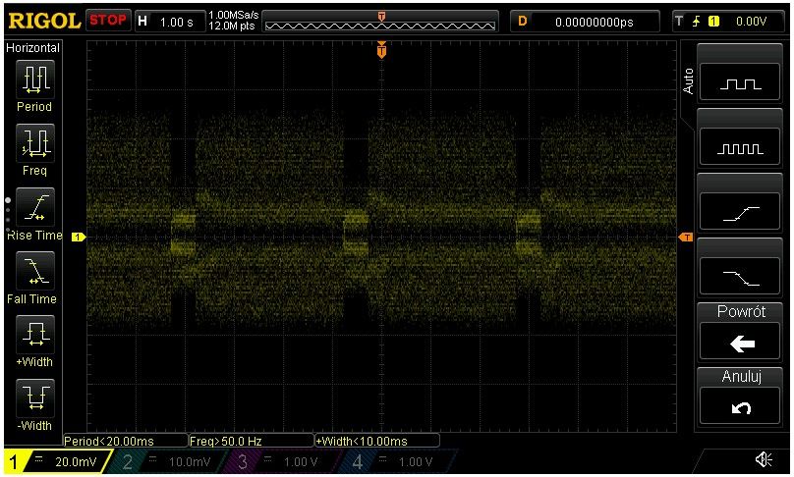Screen dimensions: 794x477
Task: Select the -Width measurement icon
Action: coord(35,398)
